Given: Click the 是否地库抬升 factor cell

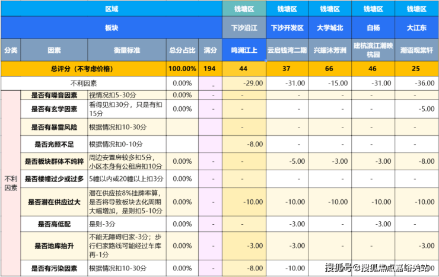Looking at the screenshot, I should (x=54, y=246).
